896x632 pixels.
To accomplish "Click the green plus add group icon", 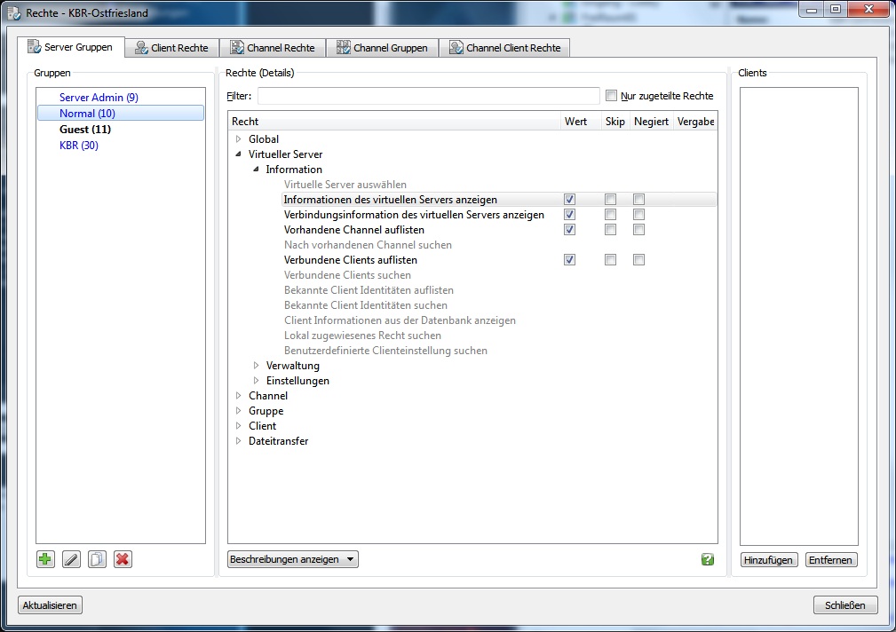I will point(45,559).
